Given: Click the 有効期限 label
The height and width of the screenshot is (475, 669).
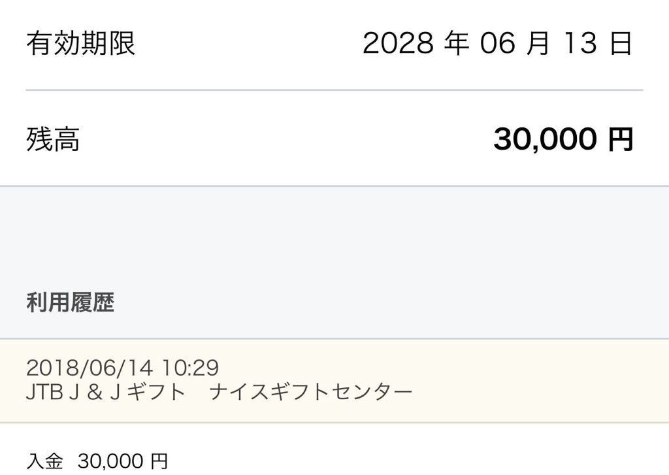Looking at the screenshot, I should 80,44.
